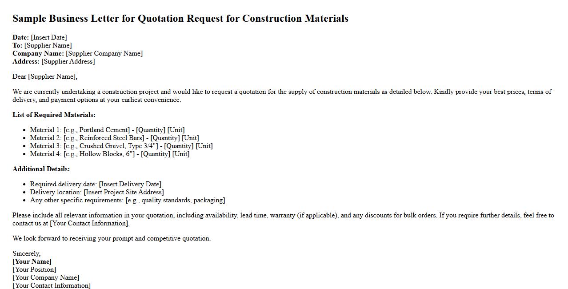
Task: Click the Material 1 Portland Cement bullet
Action: point(107,130)
